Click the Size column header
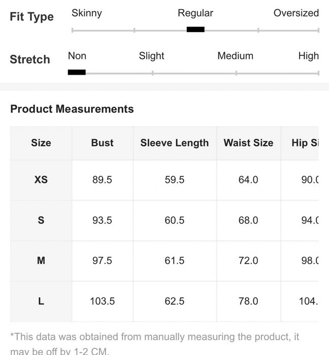Viewport: 329px width, 355px height. pyautogui.click(x=41, y=143)
